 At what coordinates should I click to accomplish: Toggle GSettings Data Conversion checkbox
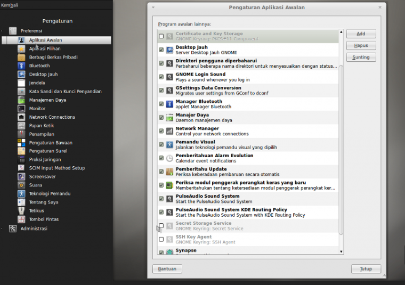(161, 91)
